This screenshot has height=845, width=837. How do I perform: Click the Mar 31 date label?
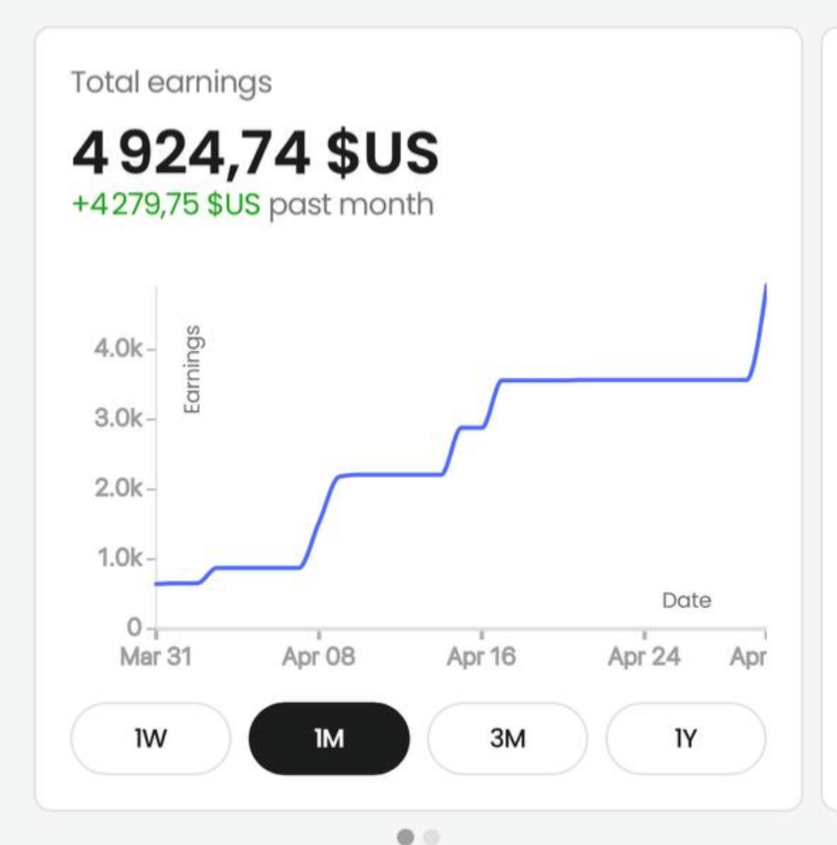click(x=155, y=656)
